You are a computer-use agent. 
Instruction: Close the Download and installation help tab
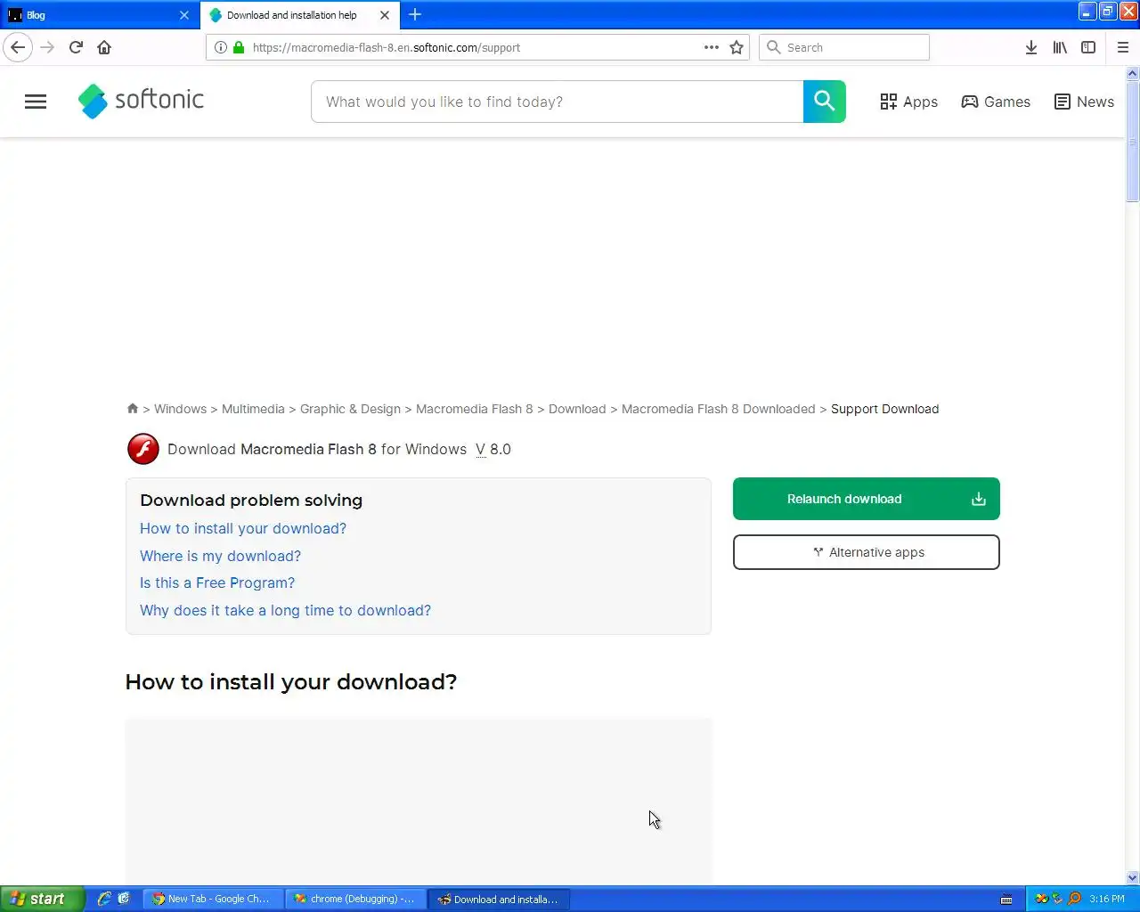[385, 15]
